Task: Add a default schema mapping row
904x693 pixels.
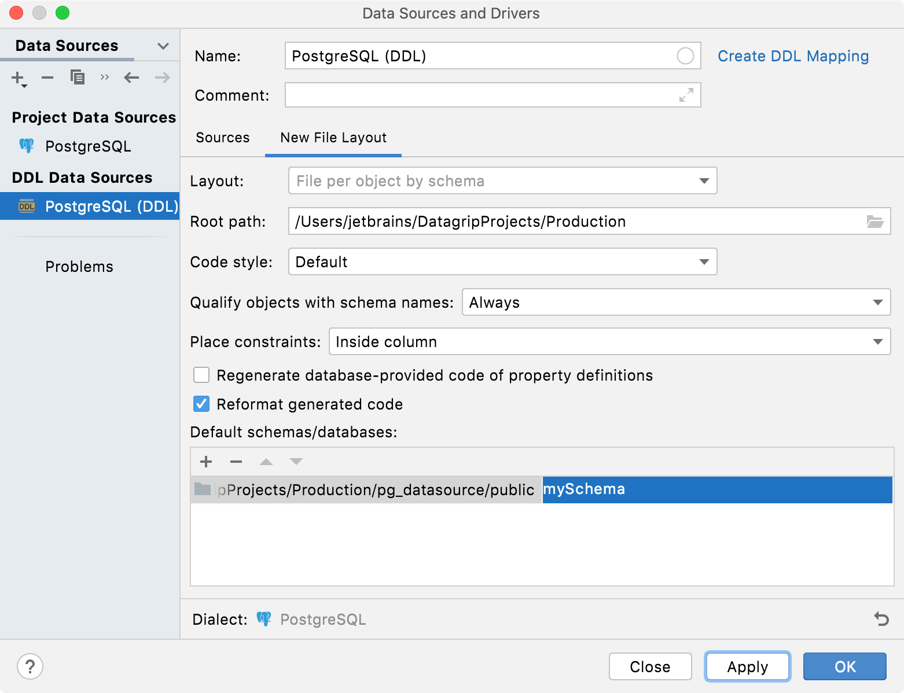Action: coord(206,461)
